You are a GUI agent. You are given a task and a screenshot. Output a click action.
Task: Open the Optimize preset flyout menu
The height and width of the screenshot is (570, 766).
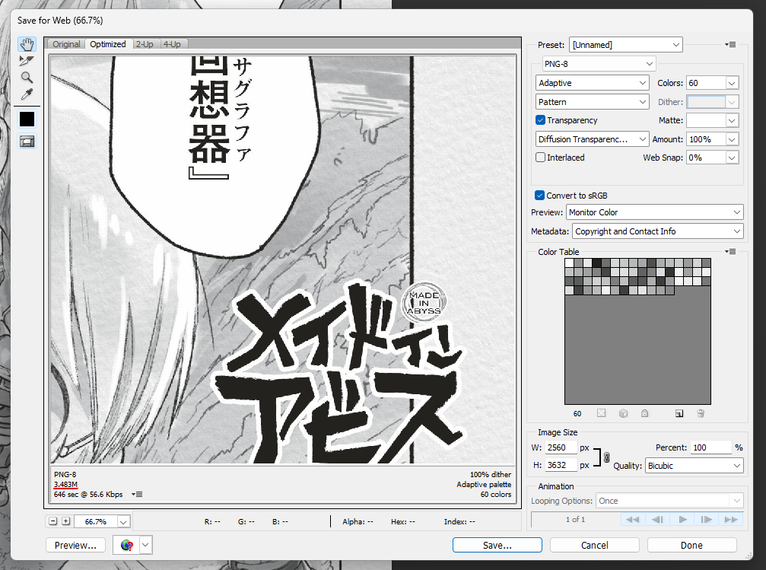(x=730, y=44)
